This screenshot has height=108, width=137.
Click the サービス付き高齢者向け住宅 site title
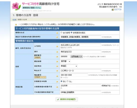pos(41,4)
